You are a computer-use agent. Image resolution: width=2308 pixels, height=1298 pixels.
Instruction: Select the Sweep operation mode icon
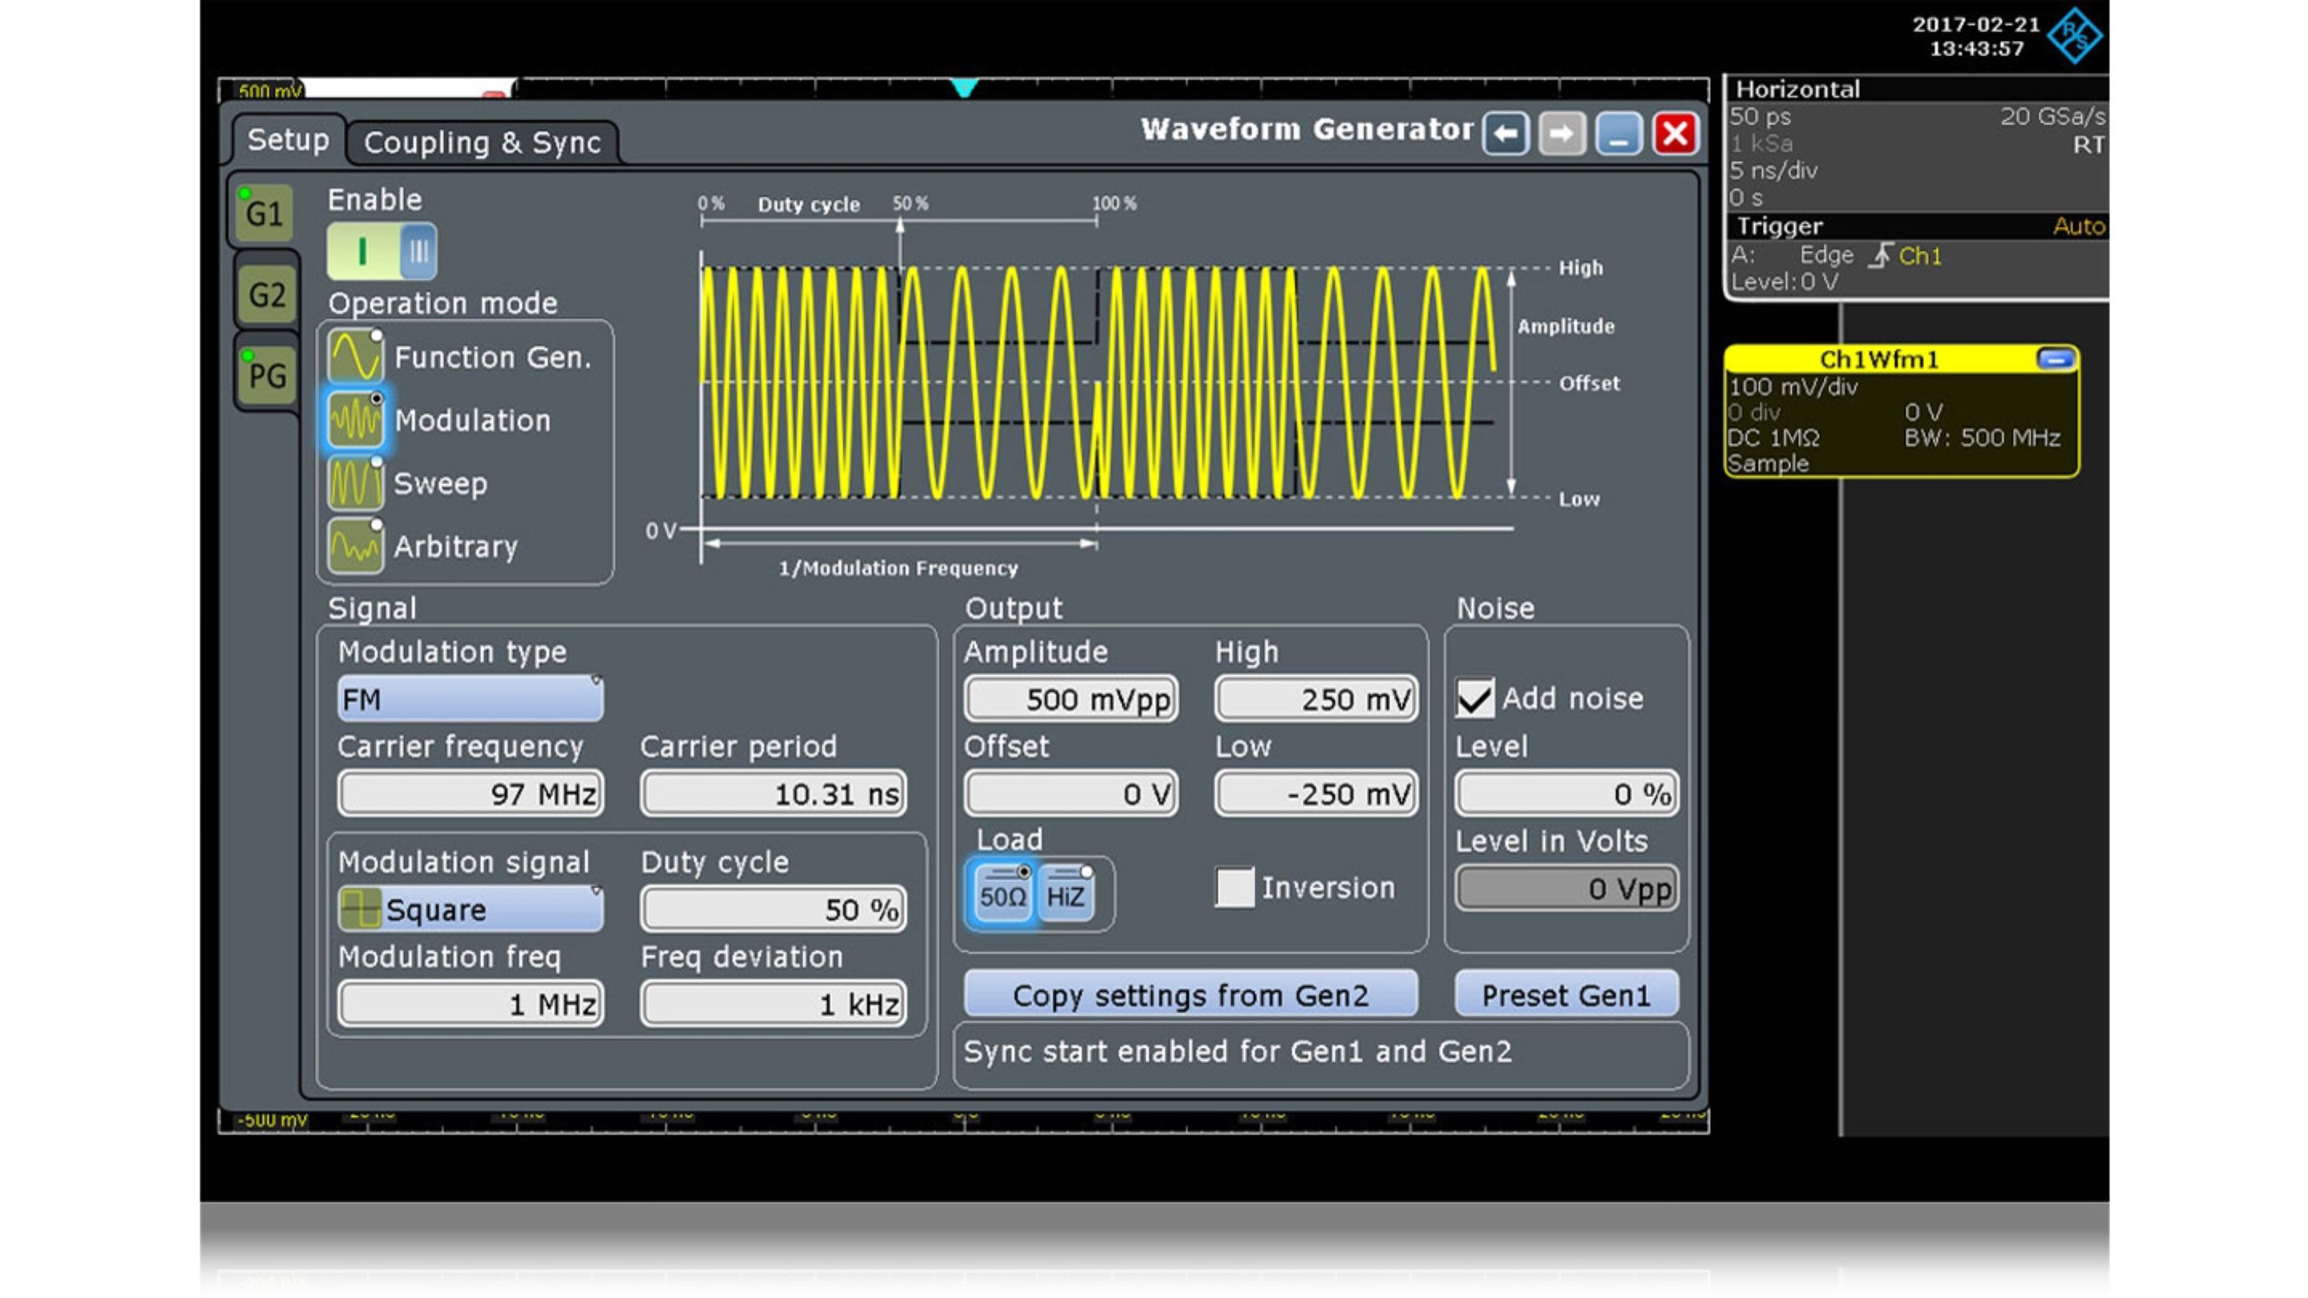pos(356,482)
